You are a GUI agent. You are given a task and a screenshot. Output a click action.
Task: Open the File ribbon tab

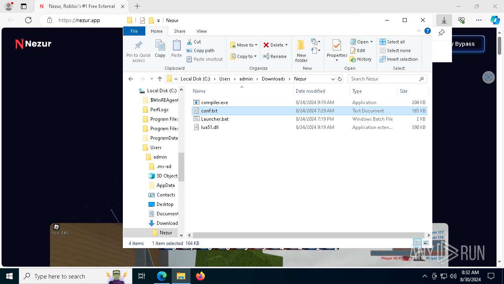click(134, 31)
